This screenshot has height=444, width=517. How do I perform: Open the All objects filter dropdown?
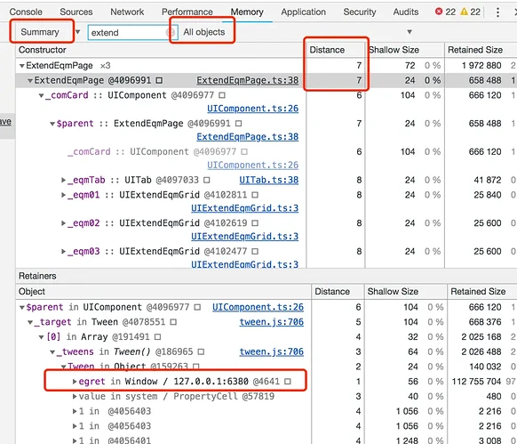tap(297, 32)
